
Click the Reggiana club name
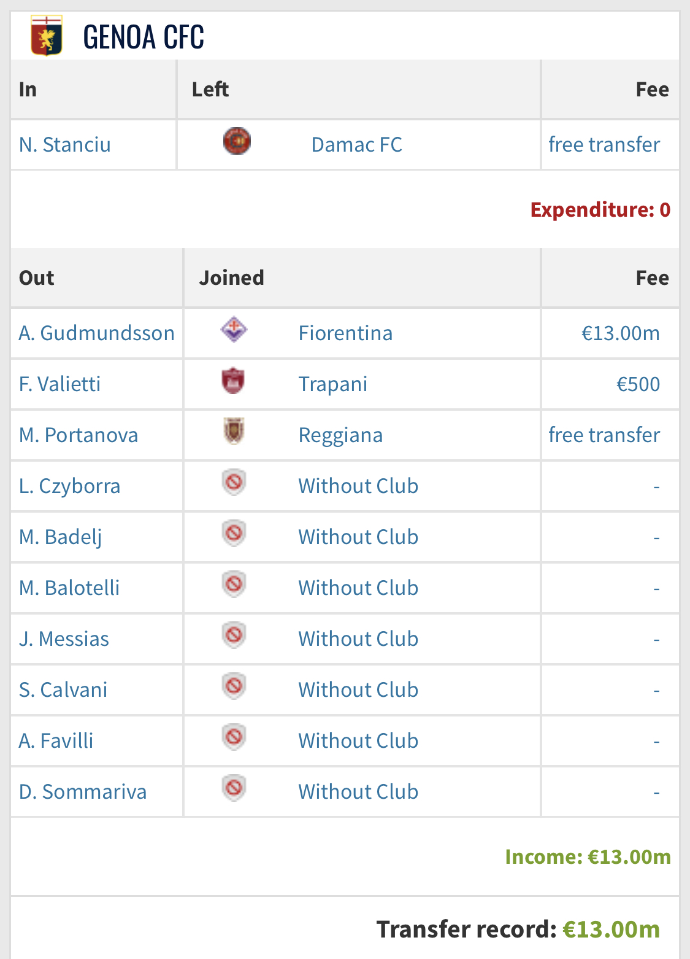pyautogui.click(x=340, y=435)
